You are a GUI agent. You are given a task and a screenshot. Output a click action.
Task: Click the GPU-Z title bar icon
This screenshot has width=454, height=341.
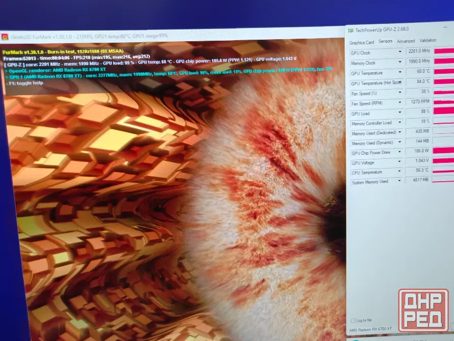coord(351,31)
